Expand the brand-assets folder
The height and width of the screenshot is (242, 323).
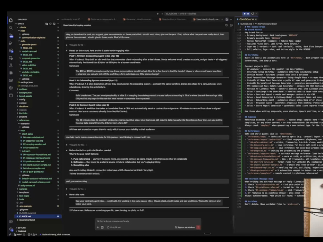tap(24, 96)
